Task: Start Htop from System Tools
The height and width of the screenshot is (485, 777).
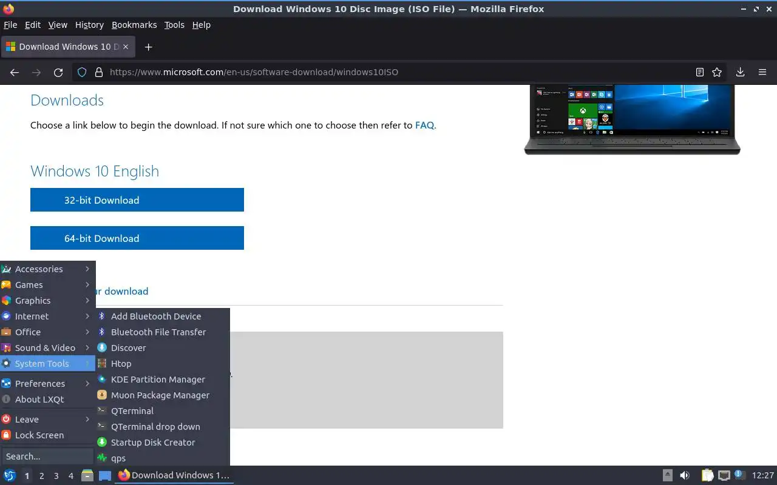Action: [163, 363]
